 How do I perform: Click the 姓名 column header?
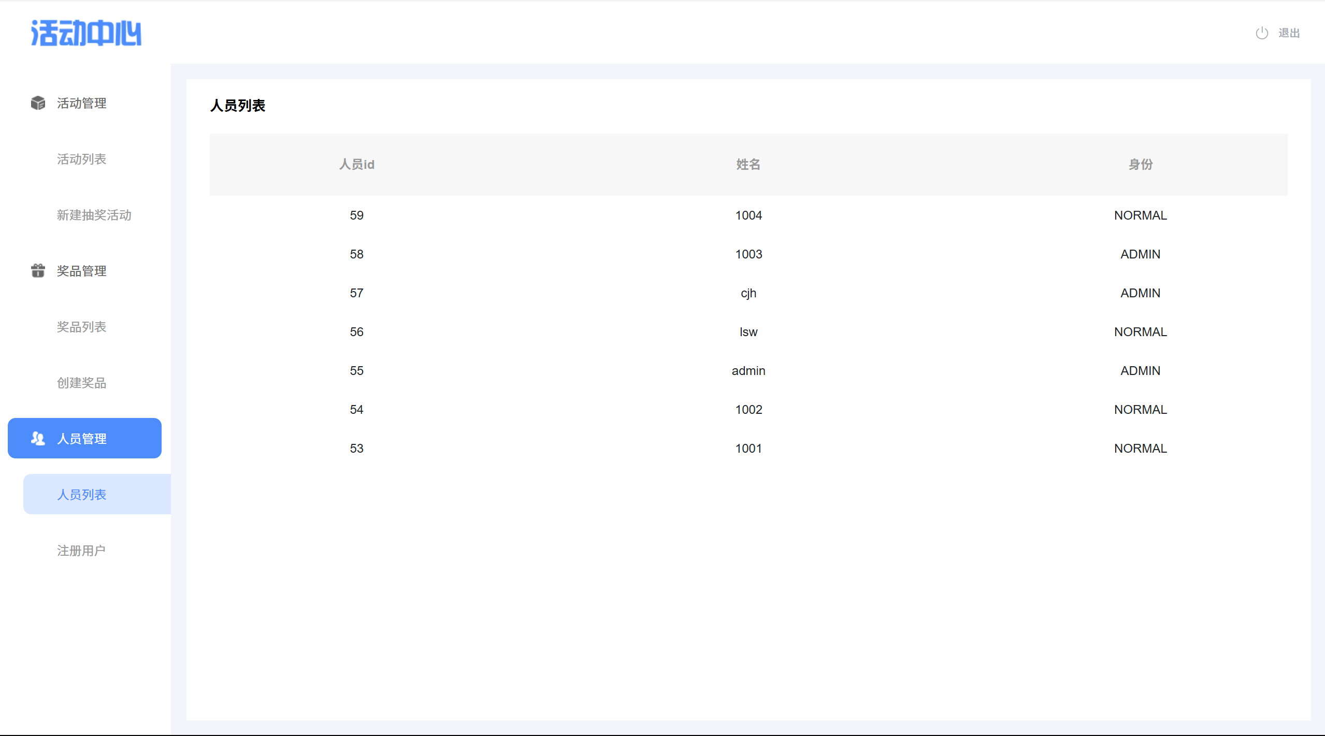748,164
